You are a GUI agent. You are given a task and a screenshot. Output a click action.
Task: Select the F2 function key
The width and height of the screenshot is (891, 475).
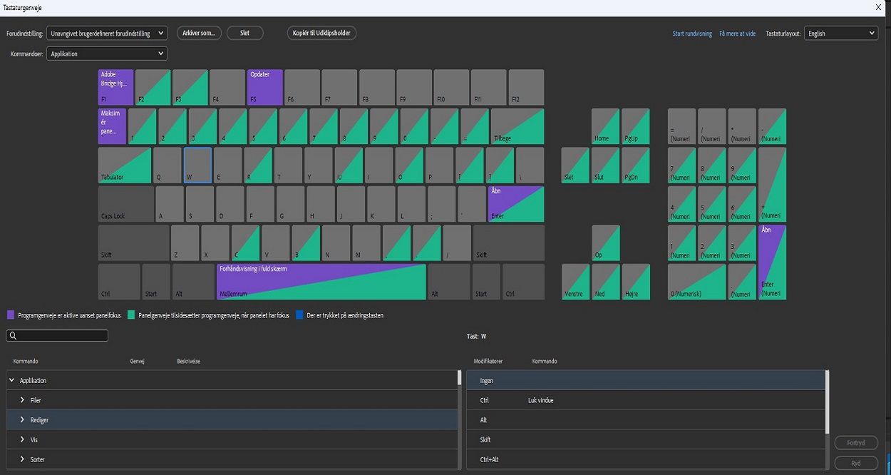click(x=153, y=87)
